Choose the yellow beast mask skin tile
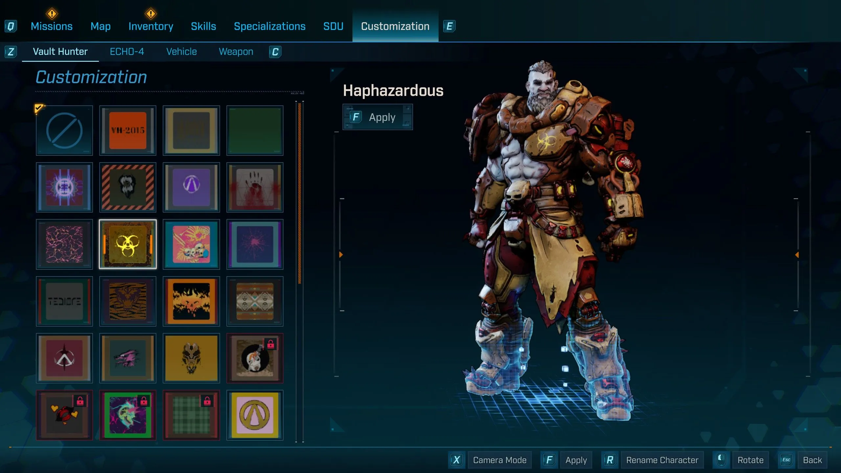Screen dimensions: 841x473 [x=191, y=358]
